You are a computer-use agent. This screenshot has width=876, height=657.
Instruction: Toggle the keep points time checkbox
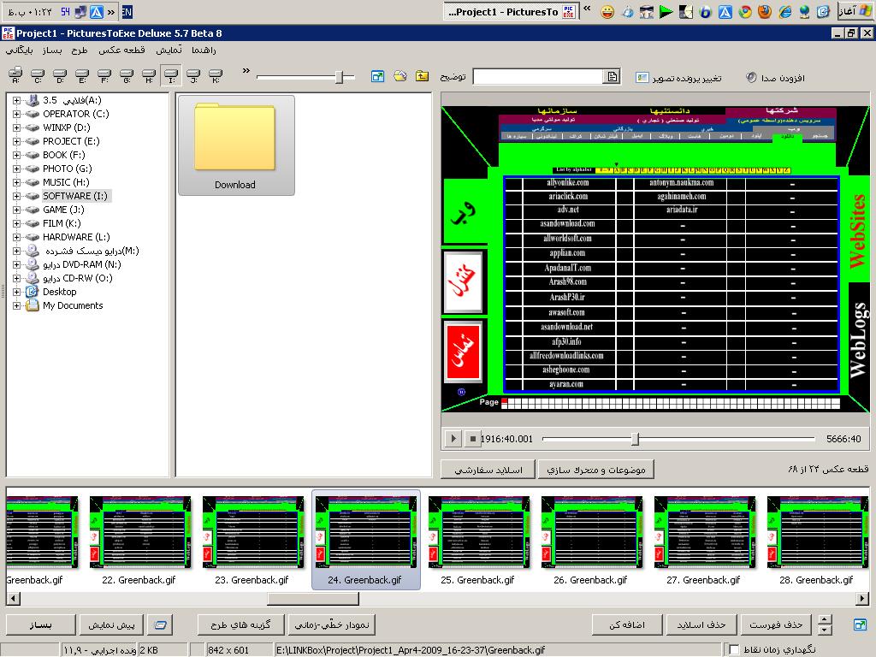(734, 650)
